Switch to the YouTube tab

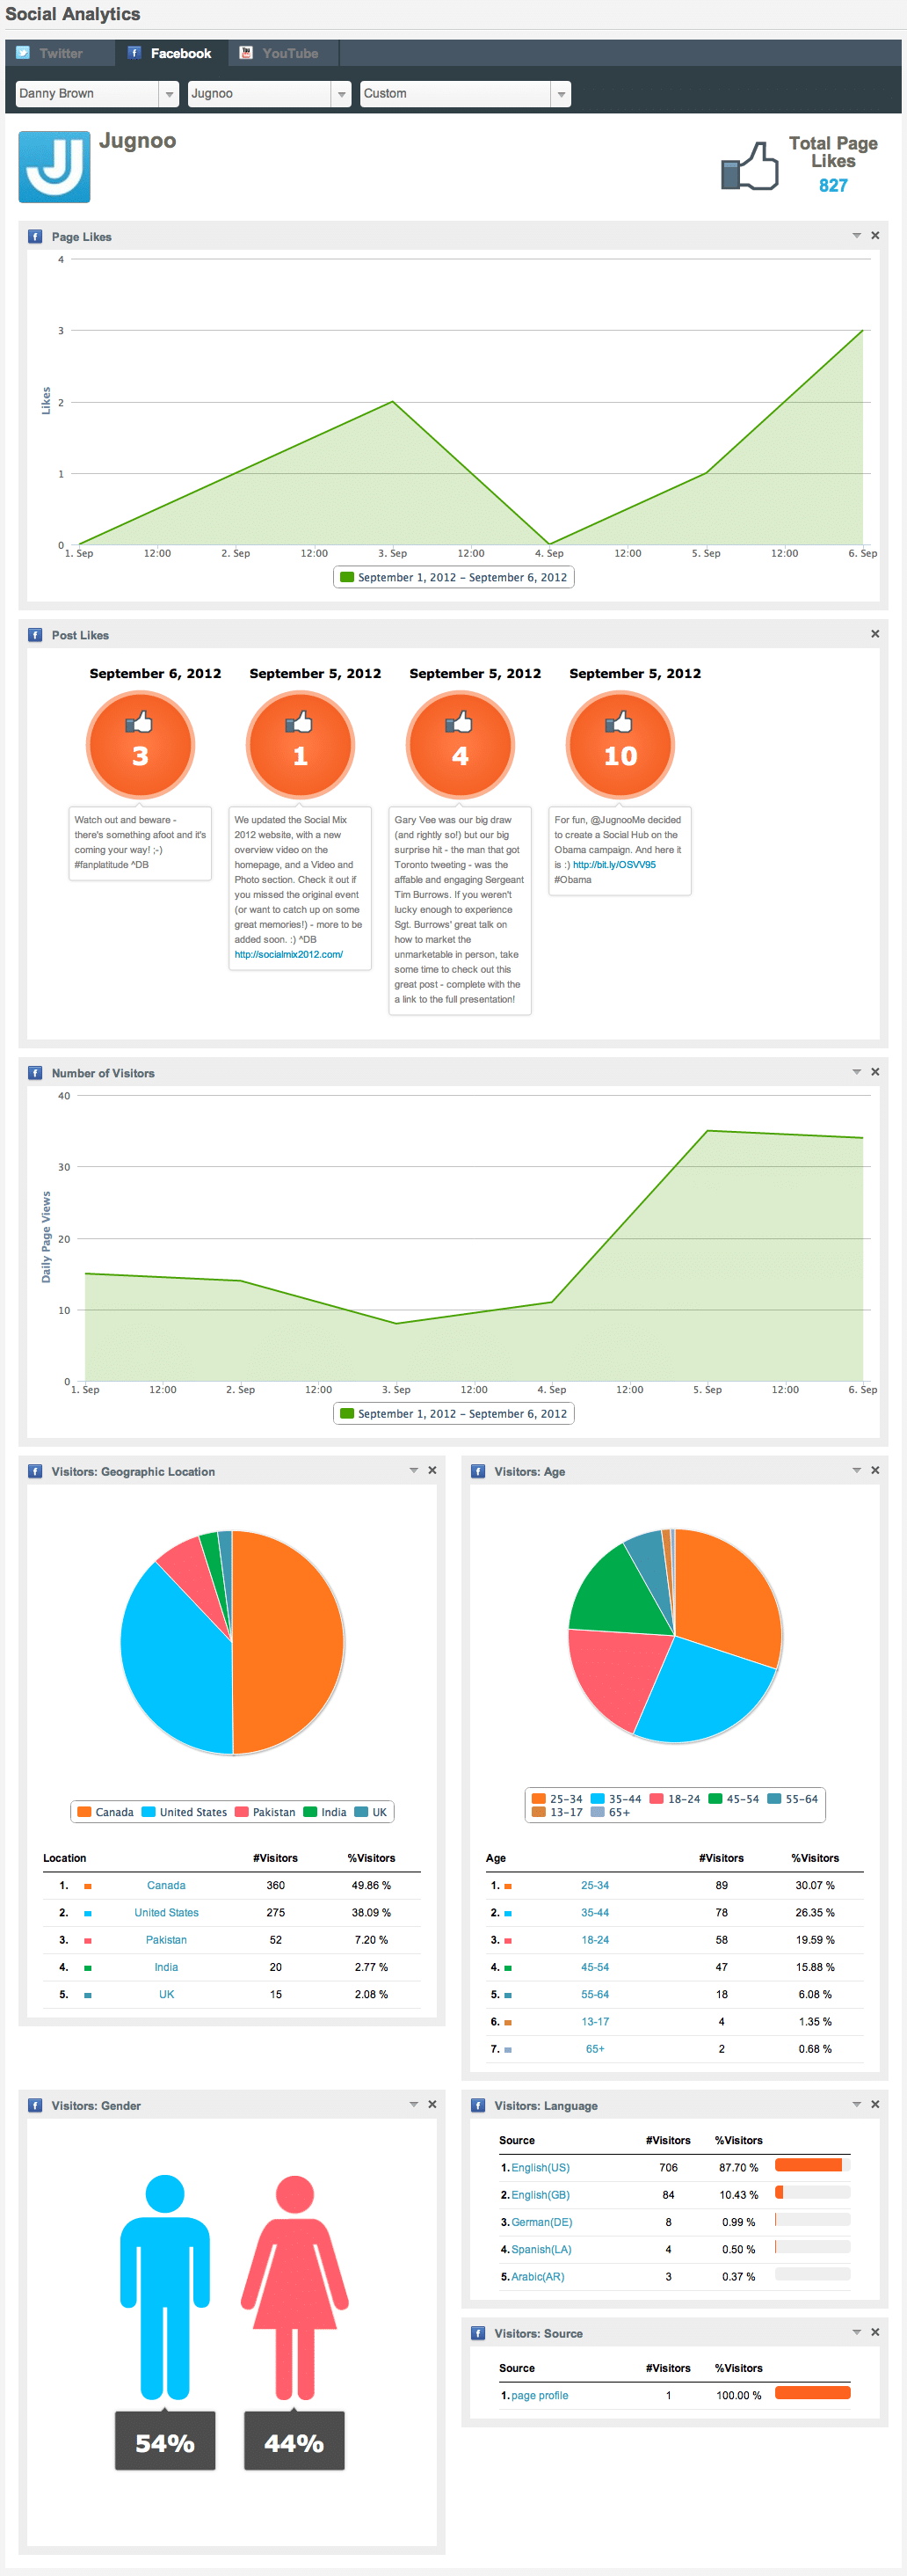(283, 54)
